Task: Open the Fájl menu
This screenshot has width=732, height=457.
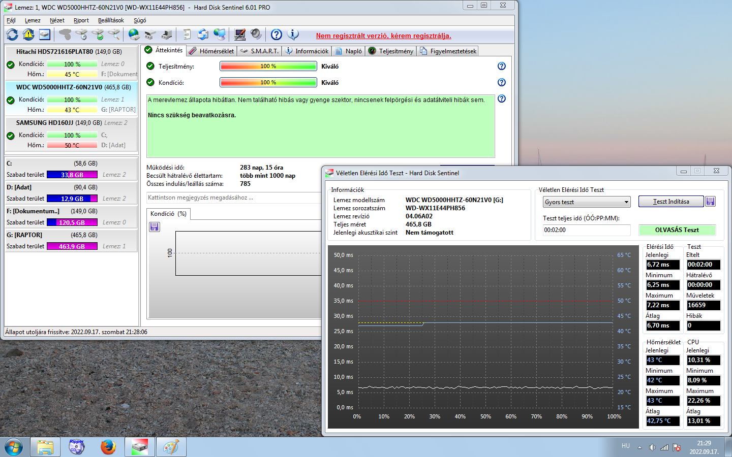Action: 11,20
